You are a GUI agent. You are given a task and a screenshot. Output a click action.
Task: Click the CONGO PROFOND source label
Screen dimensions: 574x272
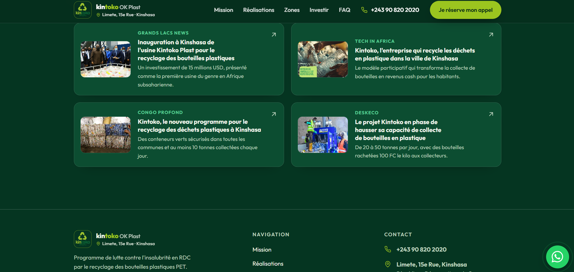[x=160, y=112]
